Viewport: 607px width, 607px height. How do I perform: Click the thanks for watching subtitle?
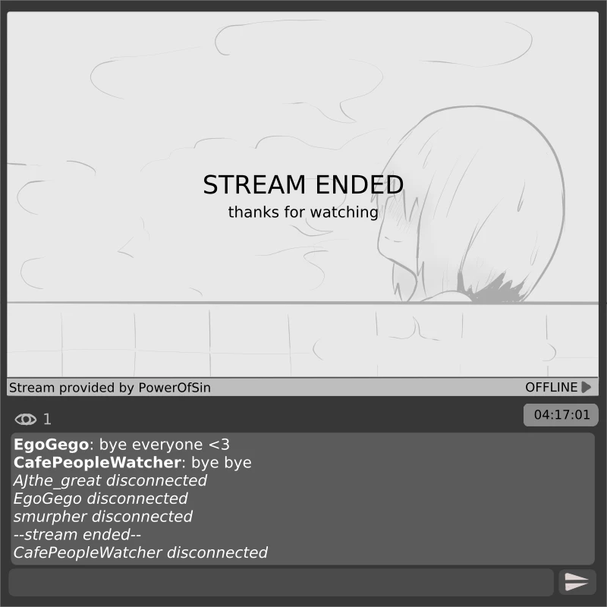(303, 212)
